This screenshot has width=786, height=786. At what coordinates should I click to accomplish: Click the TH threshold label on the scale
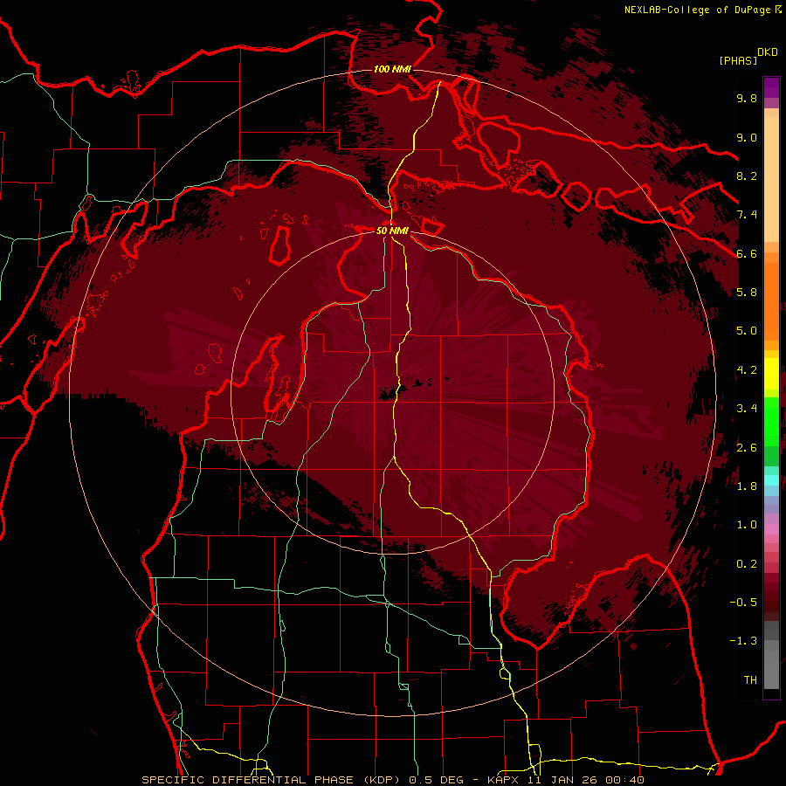(750, 680)
